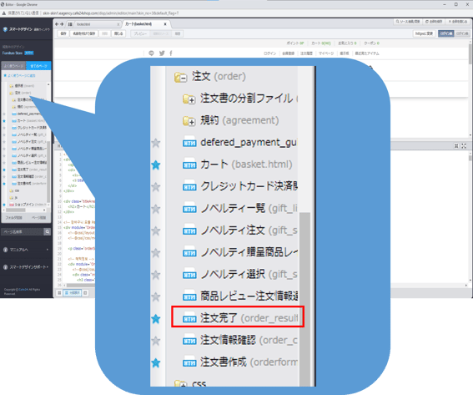Click the https変更 button
Viewport: 473px width, 395px height.
pyautogui.click(x=424, y=33)
